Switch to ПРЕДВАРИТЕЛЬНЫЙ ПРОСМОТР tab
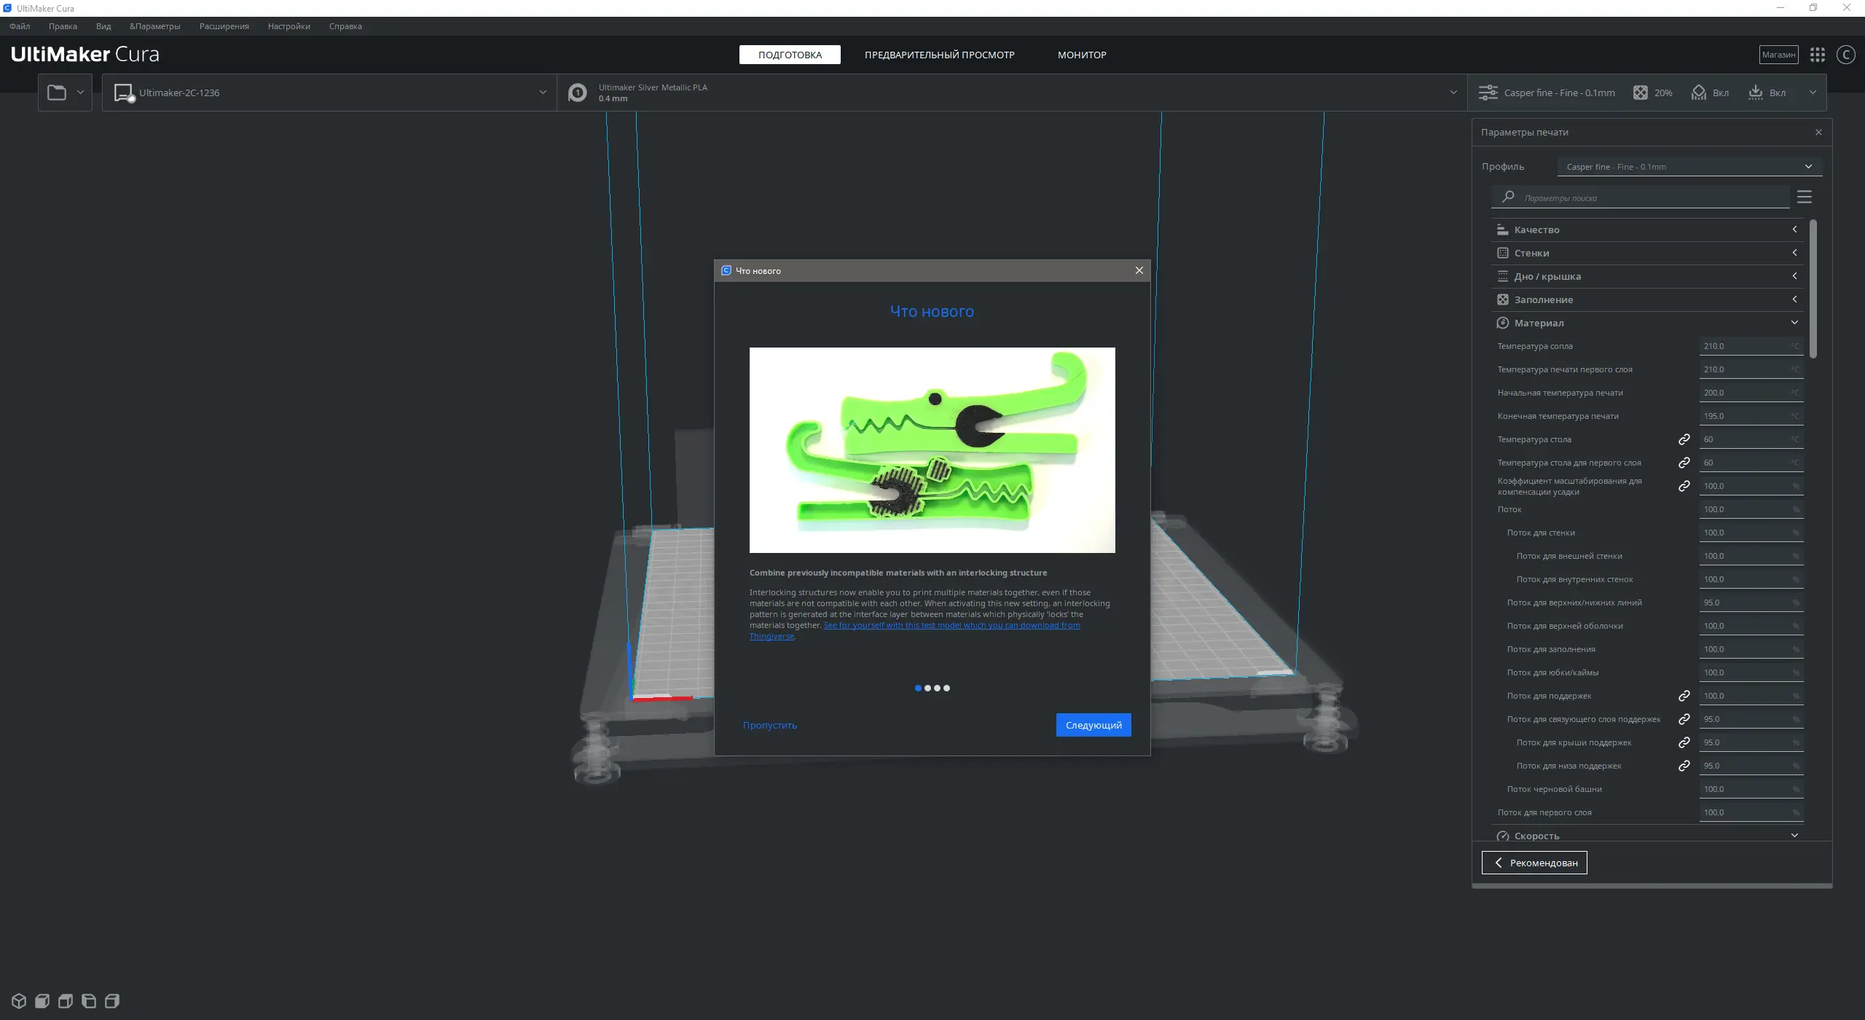1865x1020 pixels. pyautogui.click(x=939, y=55)
